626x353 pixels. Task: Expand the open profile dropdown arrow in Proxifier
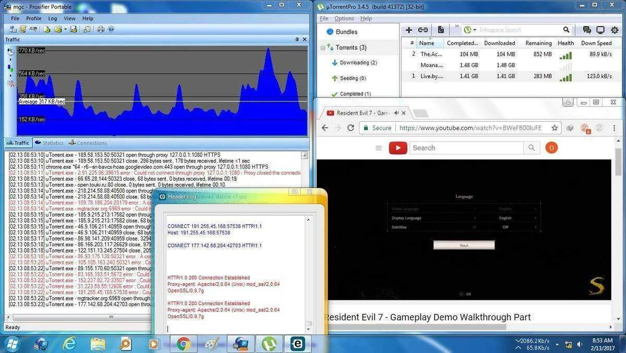click(x=65, y=29)
